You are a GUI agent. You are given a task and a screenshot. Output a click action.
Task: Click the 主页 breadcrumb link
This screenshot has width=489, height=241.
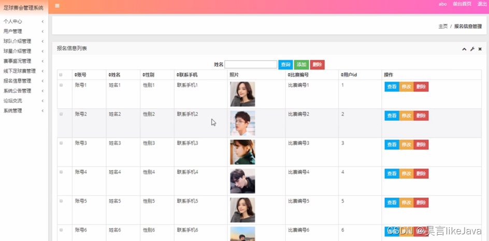pyautogui.click(x=443, y=26)
